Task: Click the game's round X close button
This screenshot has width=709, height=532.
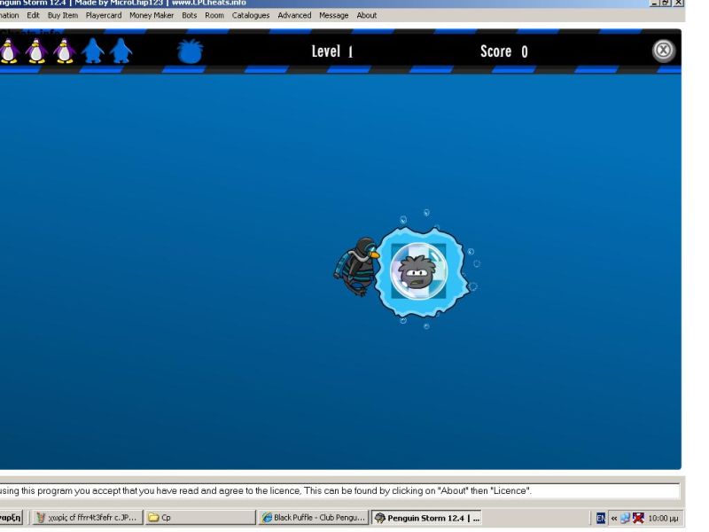Action: (x=663, y=51)
